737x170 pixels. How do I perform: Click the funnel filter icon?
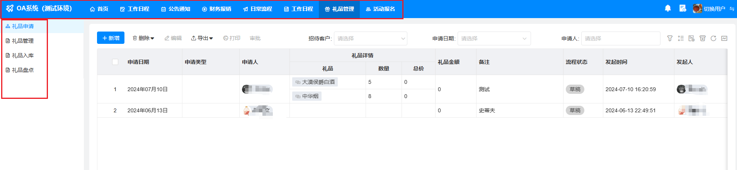[x=670, y=38]
